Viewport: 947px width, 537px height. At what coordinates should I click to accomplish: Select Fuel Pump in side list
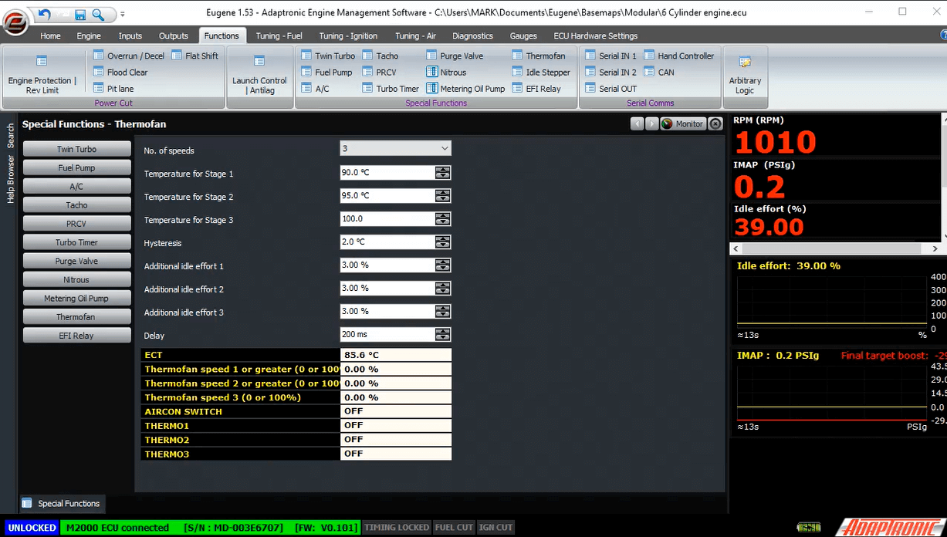pos(76,167)
